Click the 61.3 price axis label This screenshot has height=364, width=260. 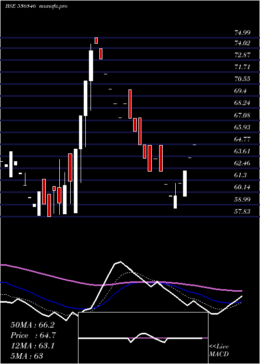(x=240, y=175)
